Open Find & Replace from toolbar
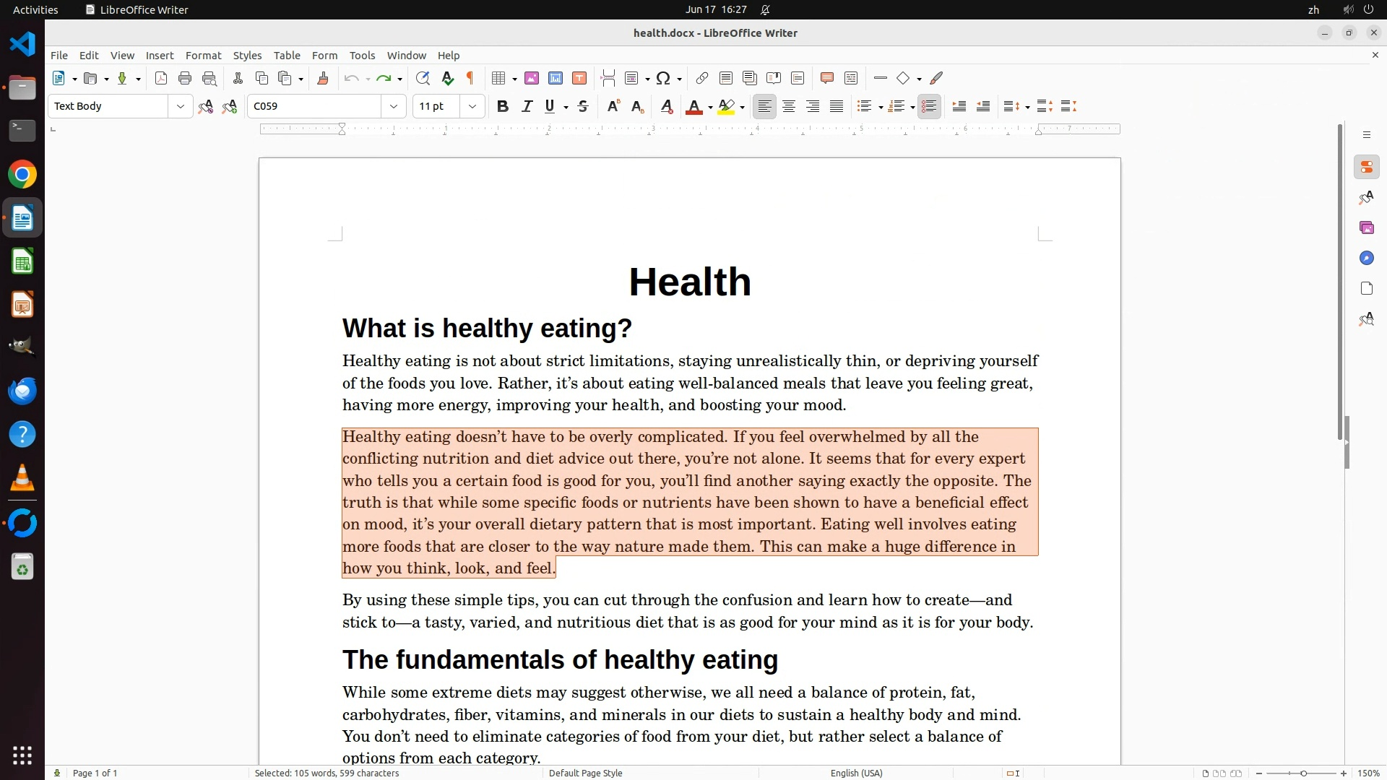 point(423,79)
